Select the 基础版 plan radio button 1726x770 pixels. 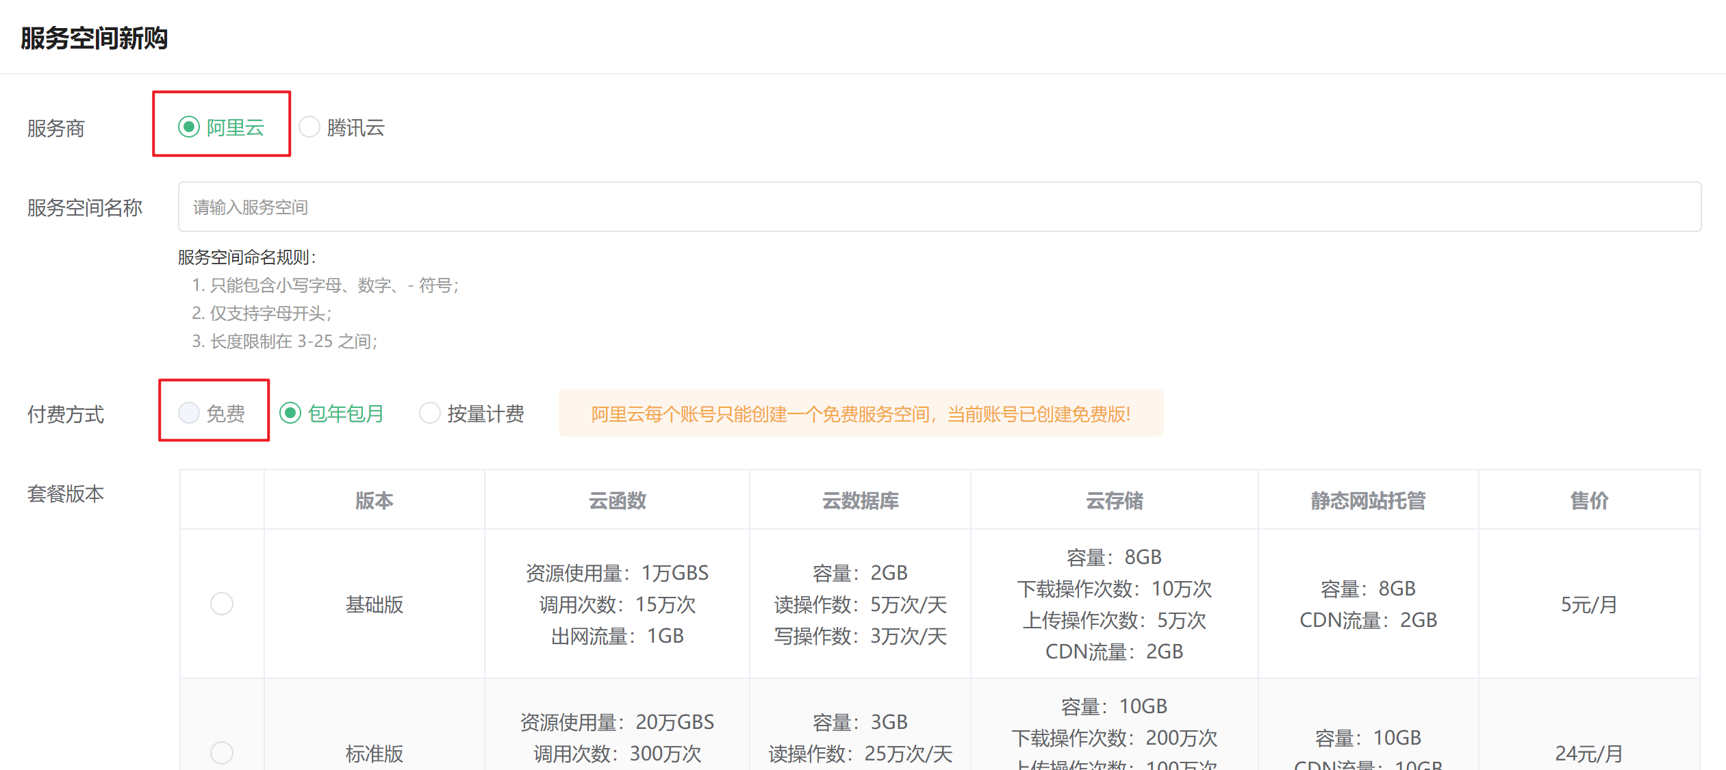click(x=222, y=604)
